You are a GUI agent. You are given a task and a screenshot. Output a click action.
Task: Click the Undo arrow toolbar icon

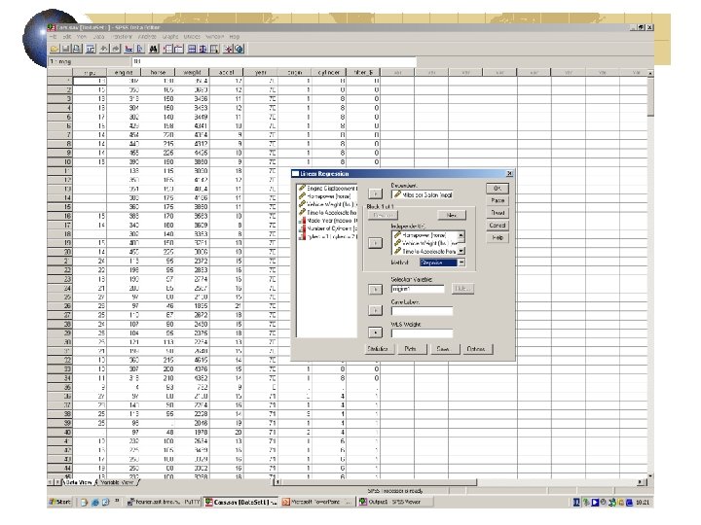point(104,50)
